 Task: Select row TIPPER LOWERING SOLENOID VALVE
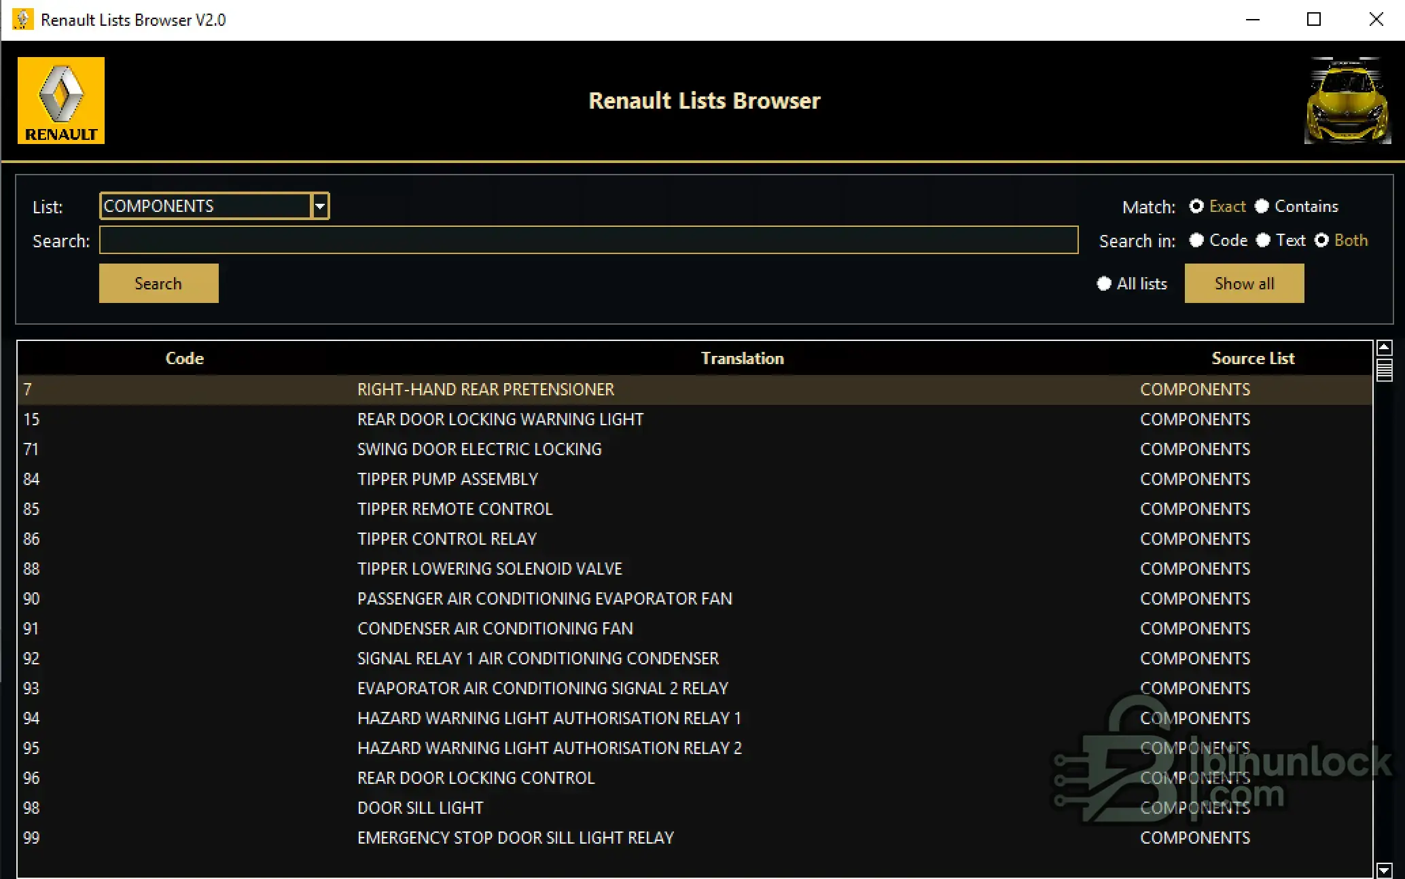tap(694, 569)
